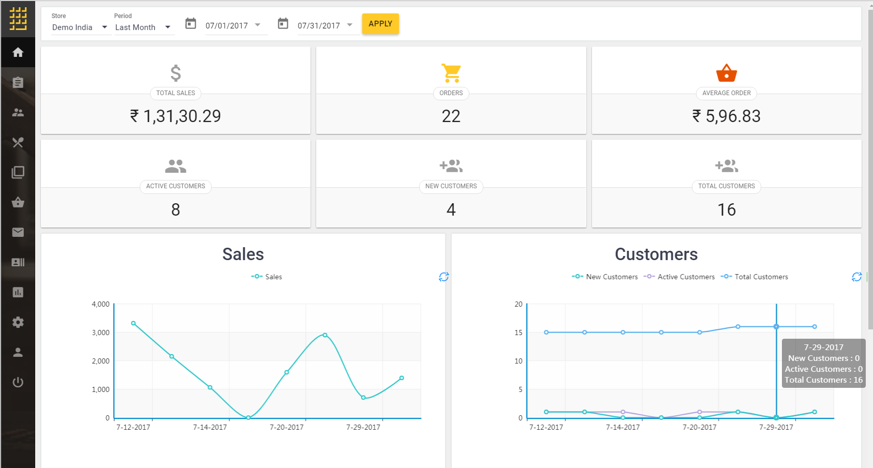873x468 pixels.
Task: Click the total sales value ₹ 1,31,30.29
Action: pyautogui.click(x=176, y=116)
